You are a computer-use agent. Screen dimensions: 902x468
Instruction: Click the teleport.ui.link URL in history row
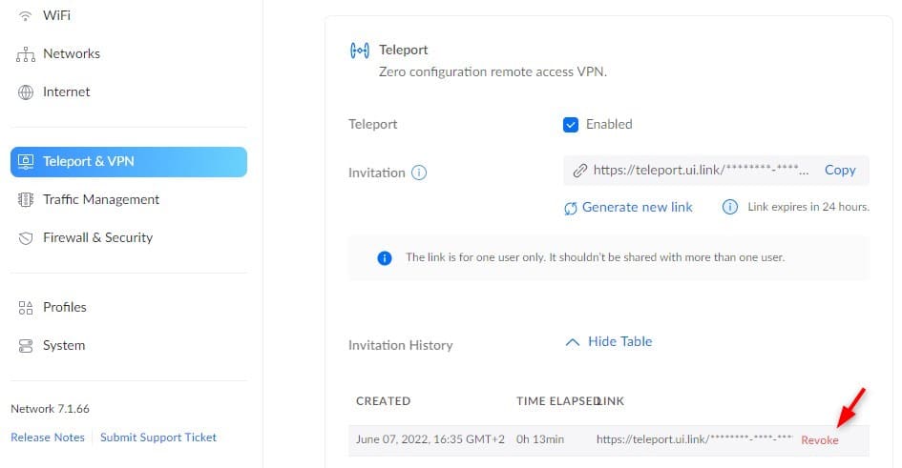click(x=694, y=439)
